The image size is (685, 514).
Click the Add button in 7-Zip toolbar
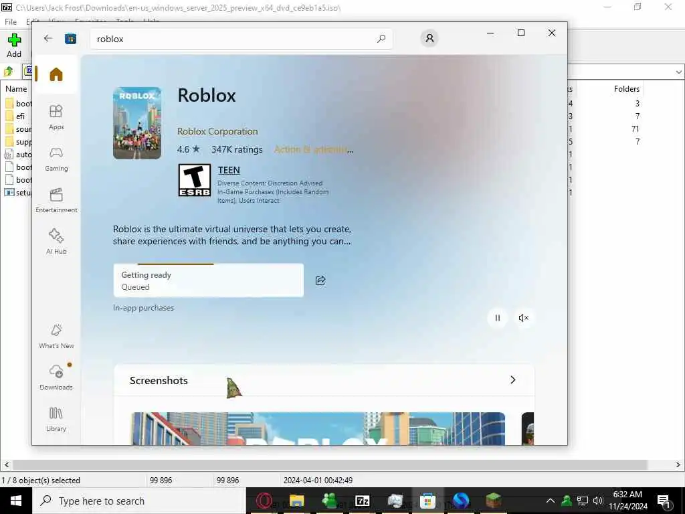(14, 46)
